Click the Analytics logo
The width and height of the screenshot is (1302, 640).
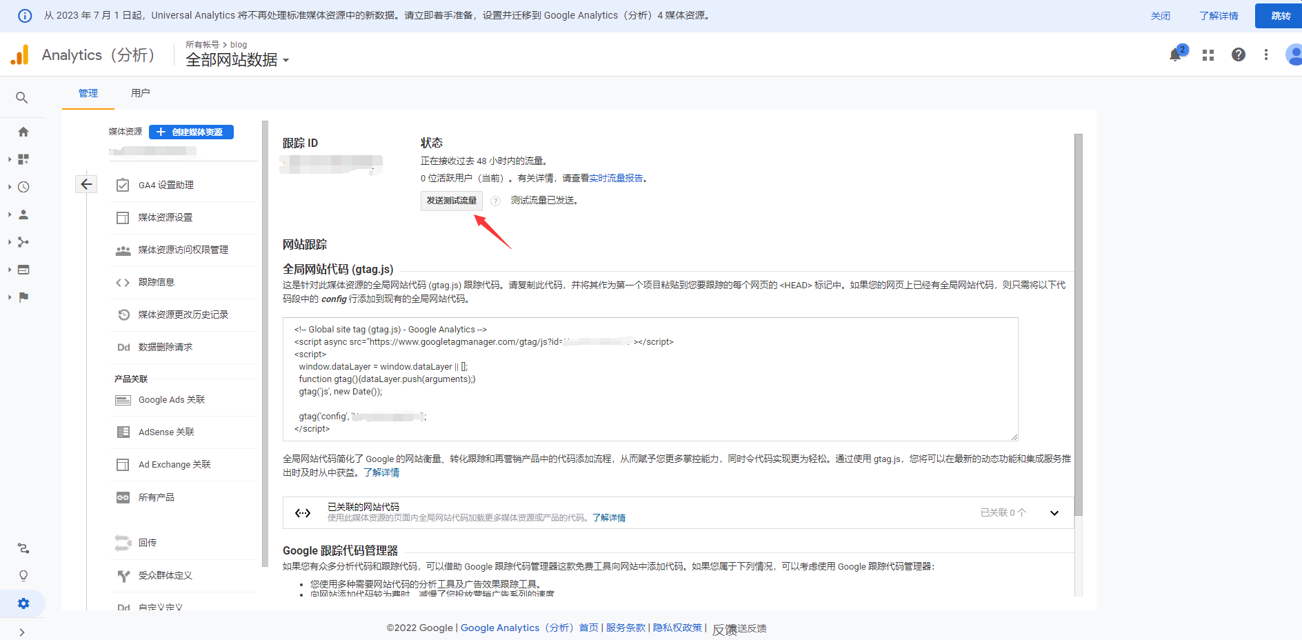(20, 54)
